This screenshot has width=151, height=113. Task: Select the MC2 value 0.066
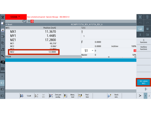click(54, 46)
